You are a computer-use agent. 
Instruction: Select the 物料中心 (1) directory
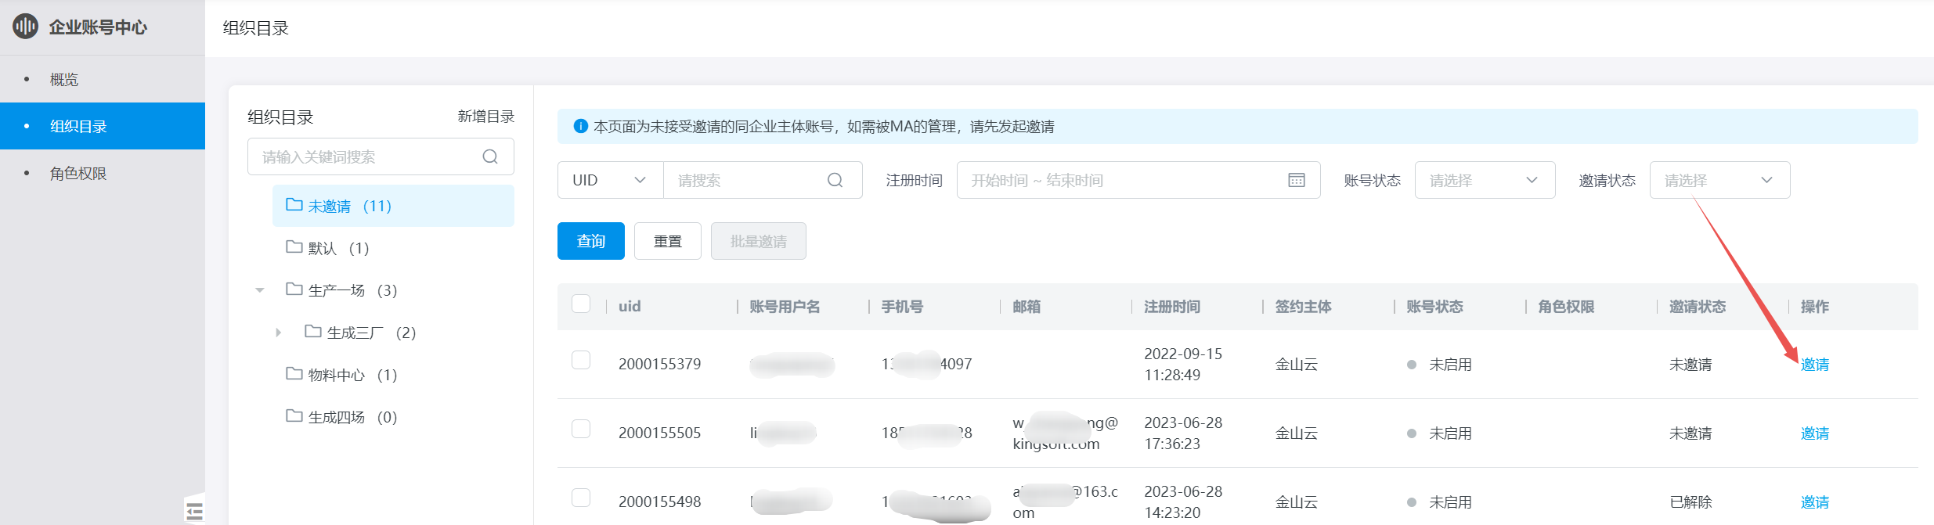pos(393,375)
